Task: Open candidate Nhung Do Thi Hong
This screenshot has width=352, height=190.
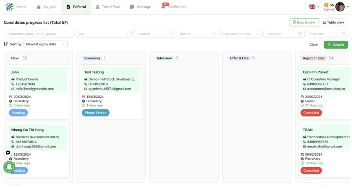Action: coord(27,130)
